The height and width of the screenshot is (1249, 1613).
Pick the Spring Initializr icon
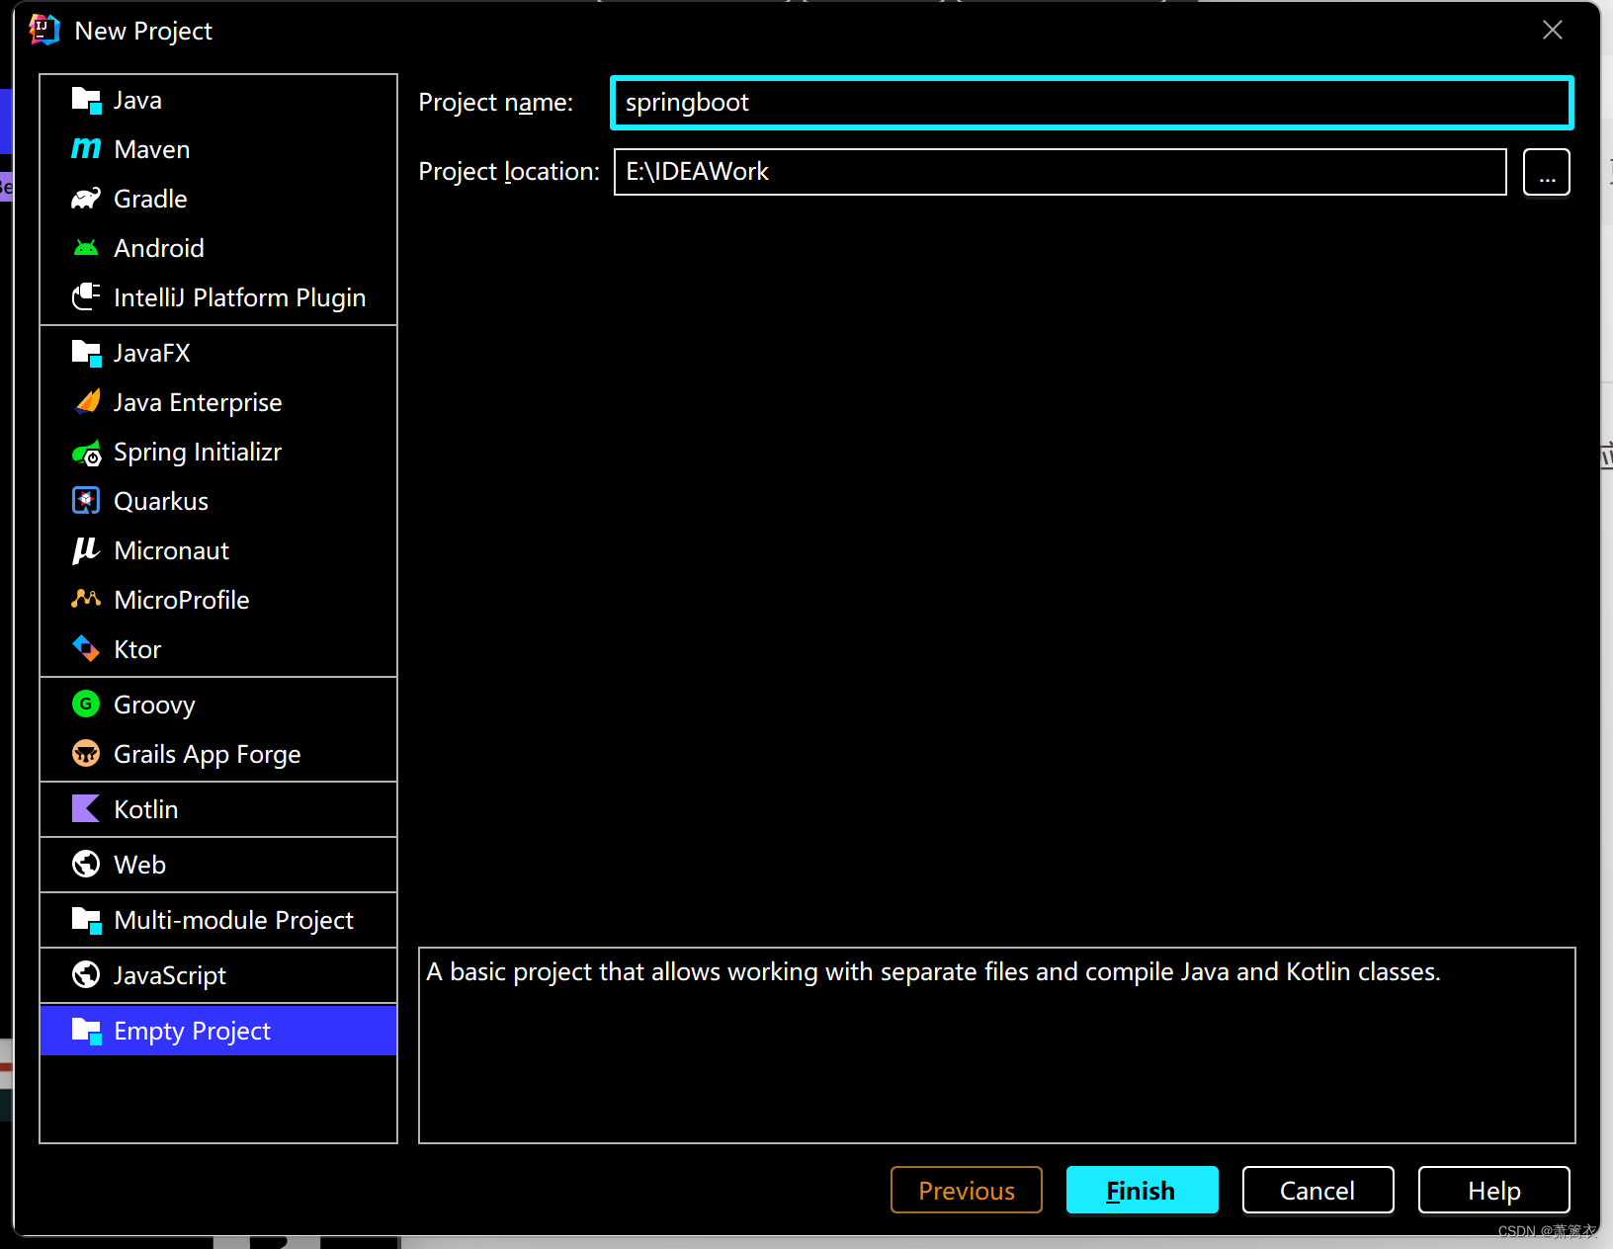coord(86,453)
